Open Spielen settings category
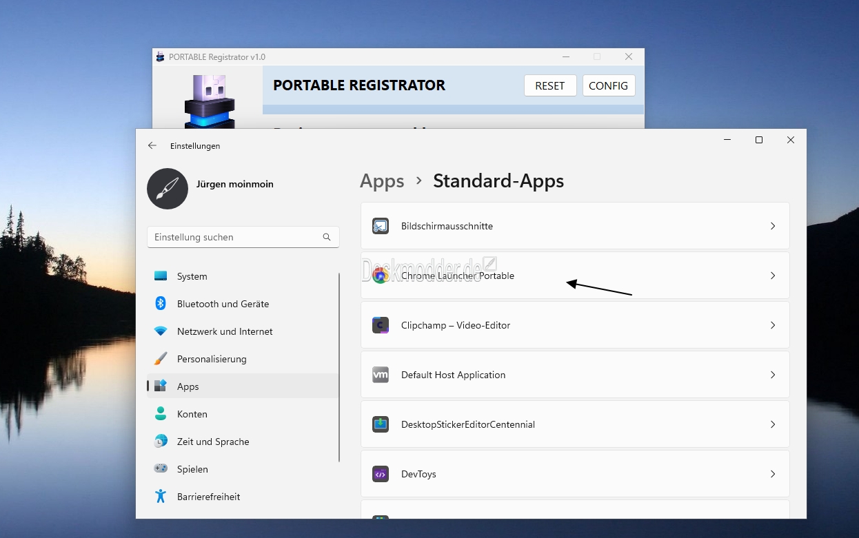This screenshot has width=859, height=538. [x=243, y=469]
